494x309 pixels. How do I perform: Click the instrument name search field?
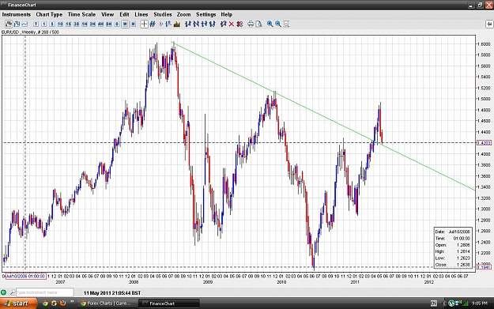[x=45, y=292]
